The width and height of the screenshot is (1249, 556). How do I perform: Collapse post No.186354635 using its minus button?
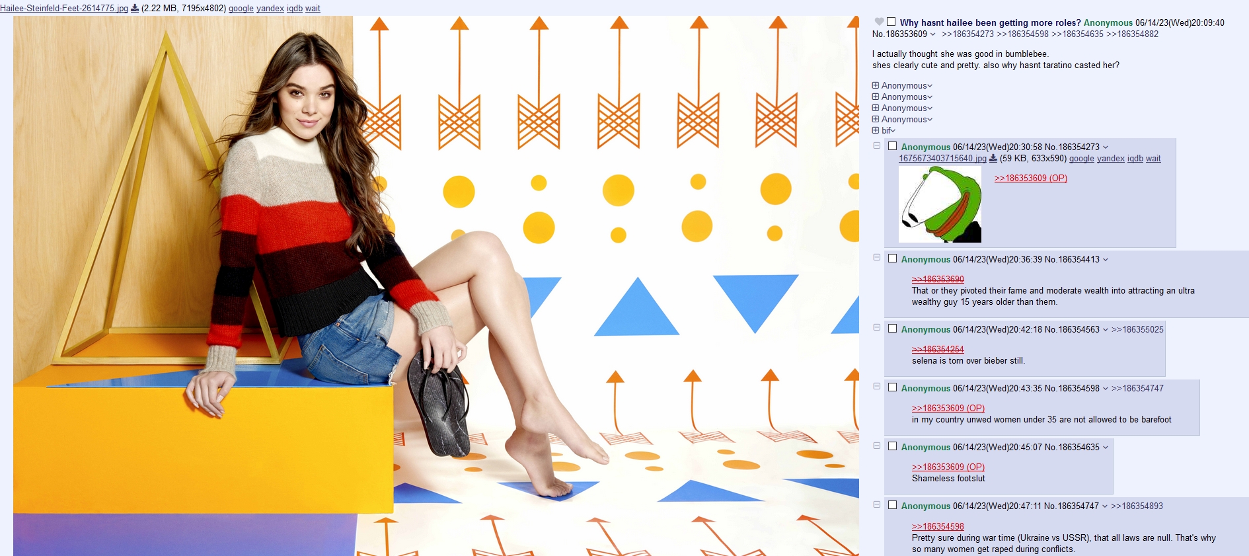pyautogui.click(x=877, y=446)
